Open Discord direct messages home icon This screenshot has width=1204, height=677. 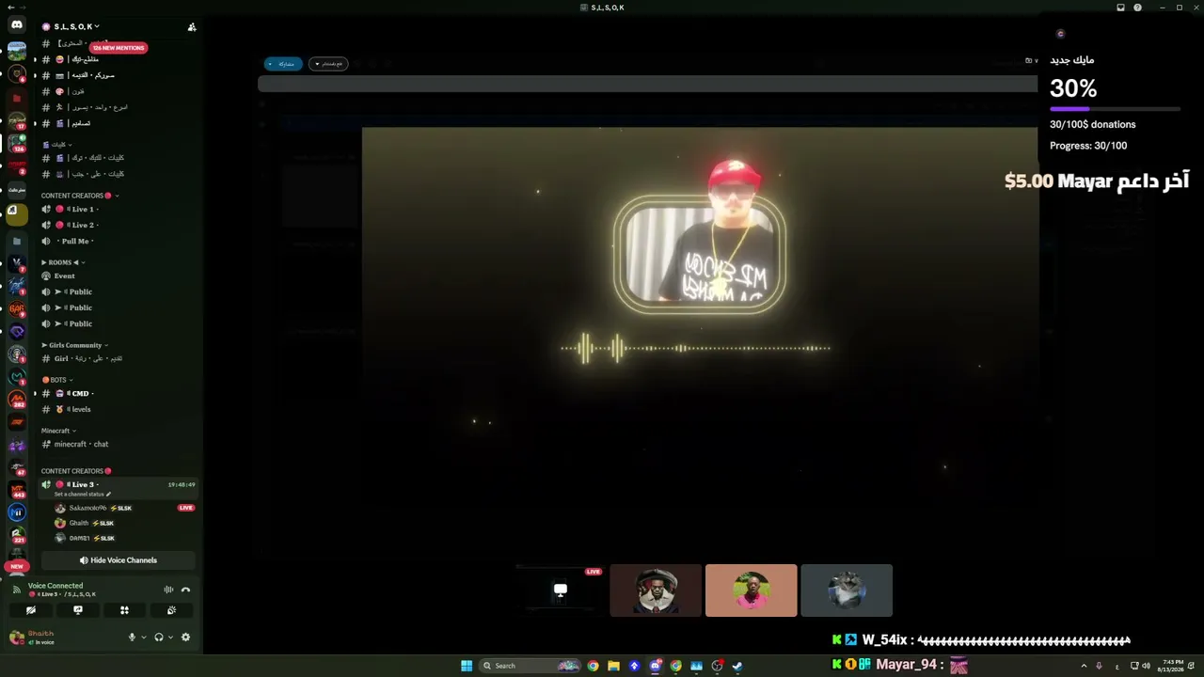tap(17, 25)
